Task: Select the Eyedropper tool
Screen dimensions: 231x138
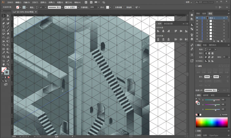Action: pos(4,53)
